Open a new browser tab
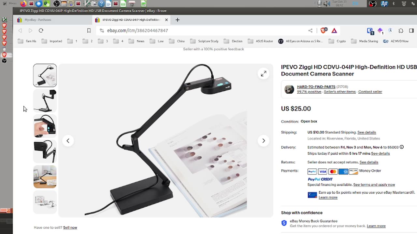This screenshot has height=234, width=417. click(178, 20)
